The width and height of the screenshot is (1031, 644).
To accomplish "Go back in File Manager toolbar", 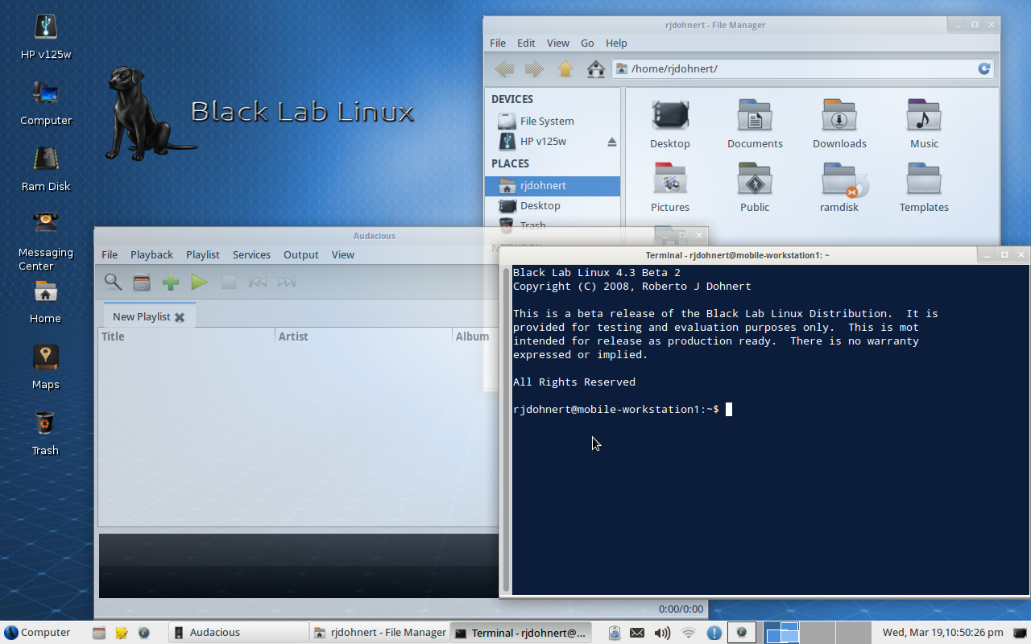I will [x=504, y=69].
